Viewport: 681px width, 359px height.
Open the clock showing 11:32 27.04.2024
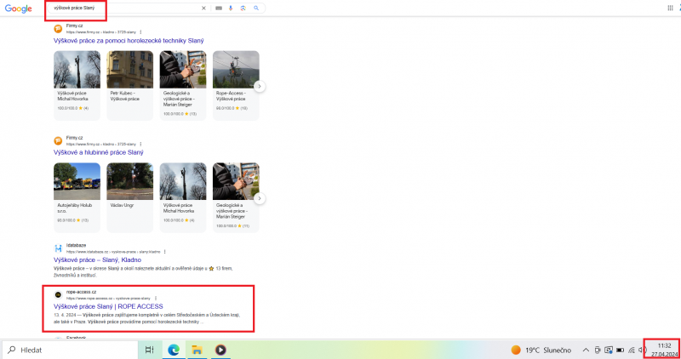tap(664, 350)
